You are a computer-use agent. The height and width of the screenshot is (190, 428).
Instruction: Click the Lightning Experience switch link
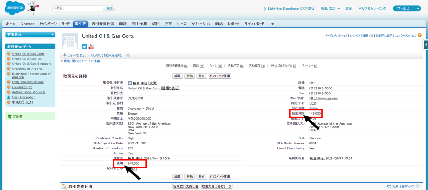(x=289, y=9)
